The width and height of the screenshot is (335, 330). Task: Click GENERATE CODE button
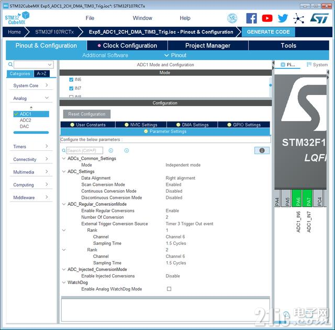click(269, 32)
